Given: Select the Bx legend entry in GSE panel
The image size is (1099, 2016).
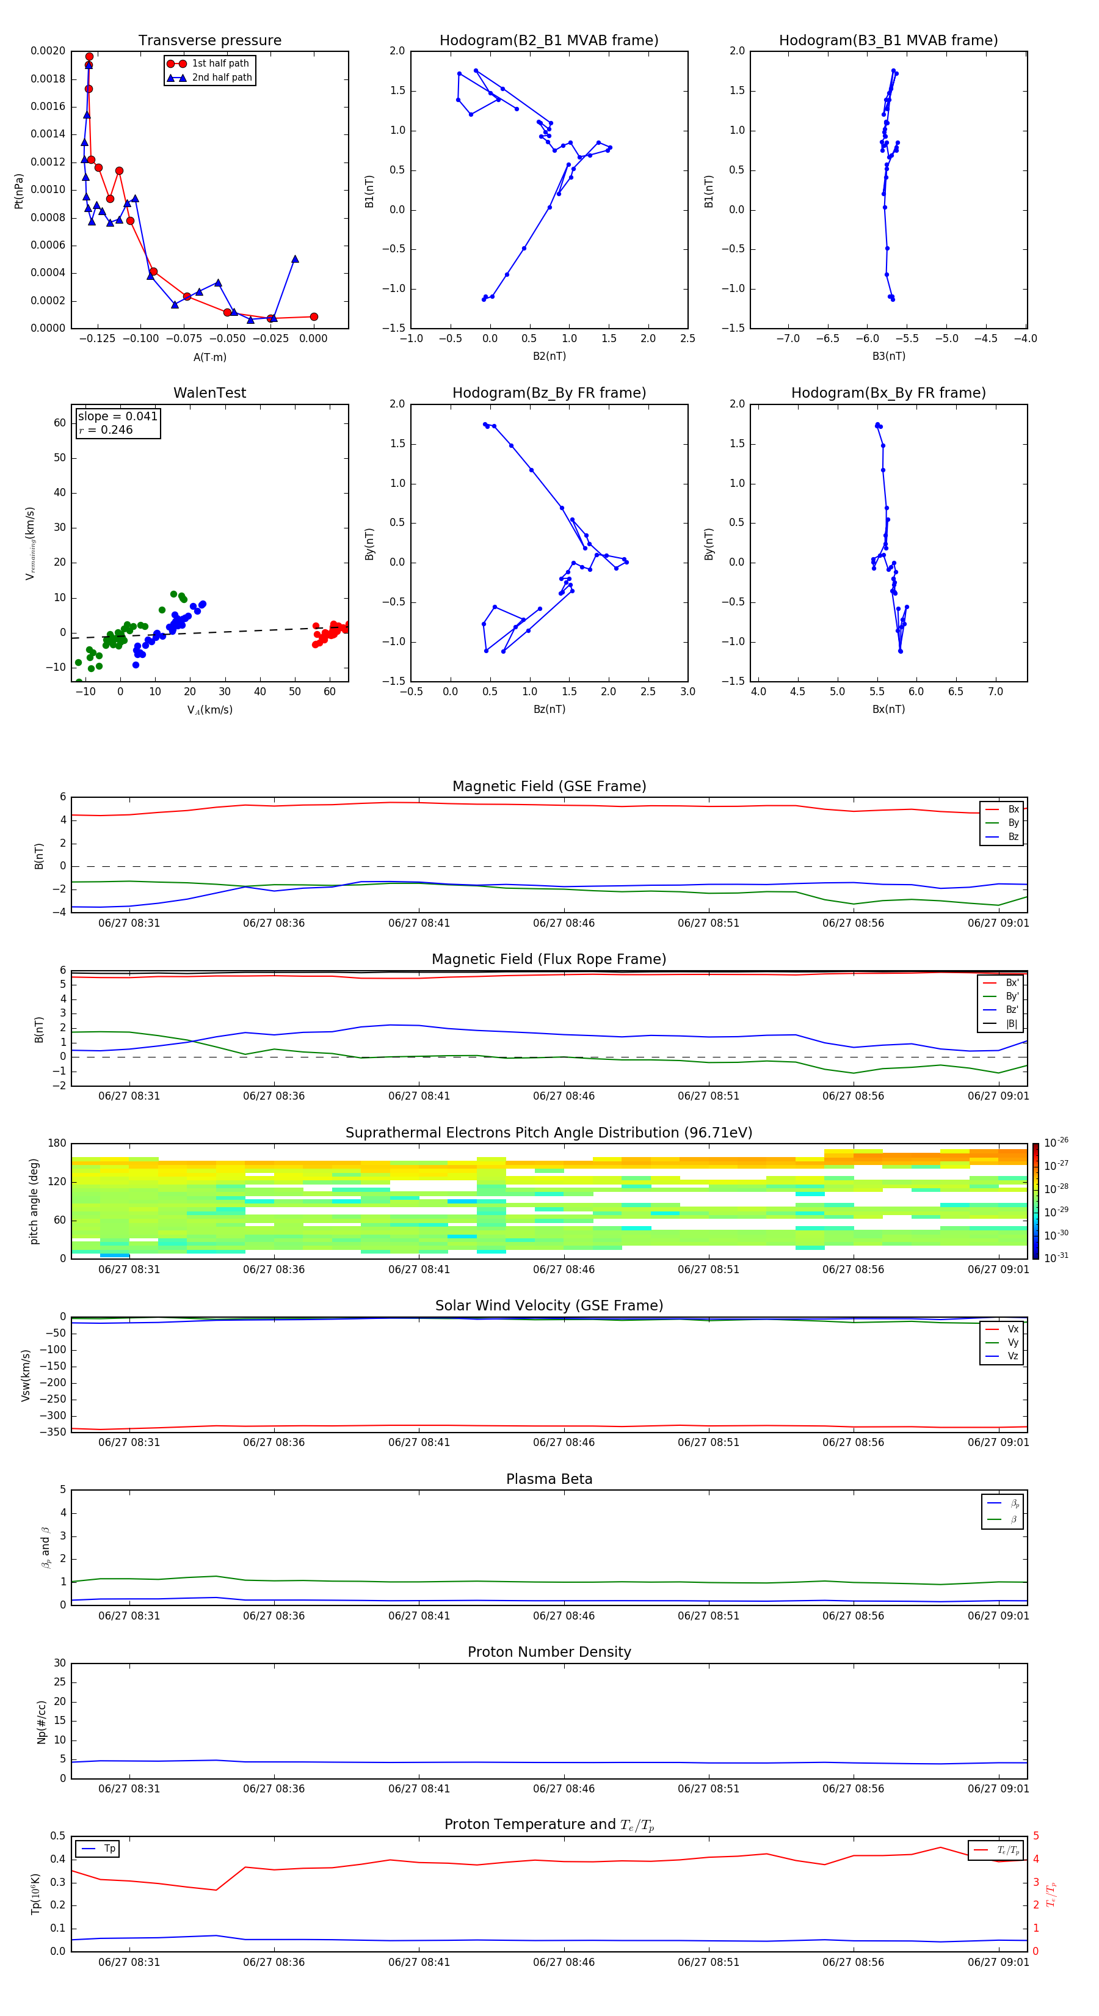Looking at the screenshot, I should pos(1002,809).
